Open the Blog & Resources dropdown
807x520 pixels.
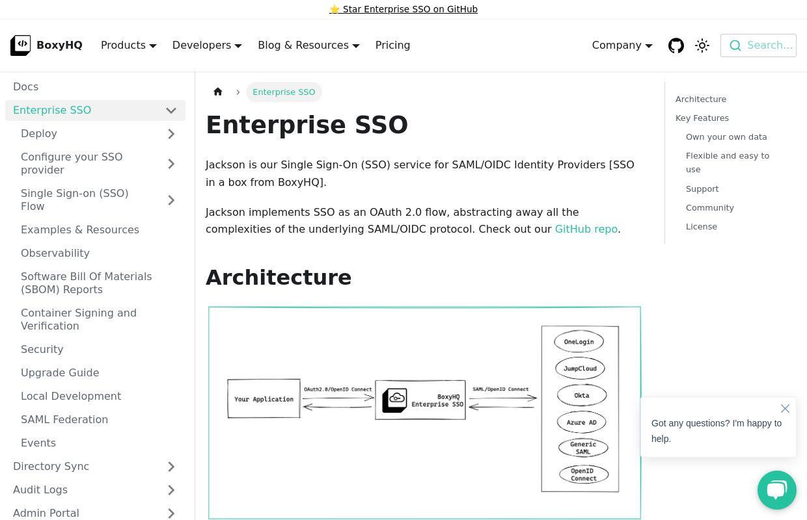(x=308, y=45)
